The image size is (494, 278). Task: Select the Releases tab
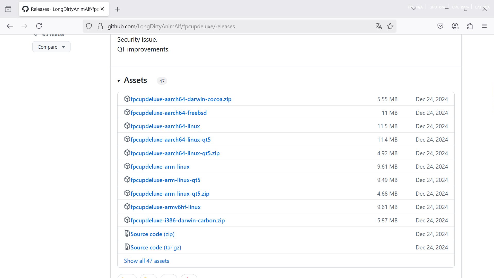click(x=62, y=9)
